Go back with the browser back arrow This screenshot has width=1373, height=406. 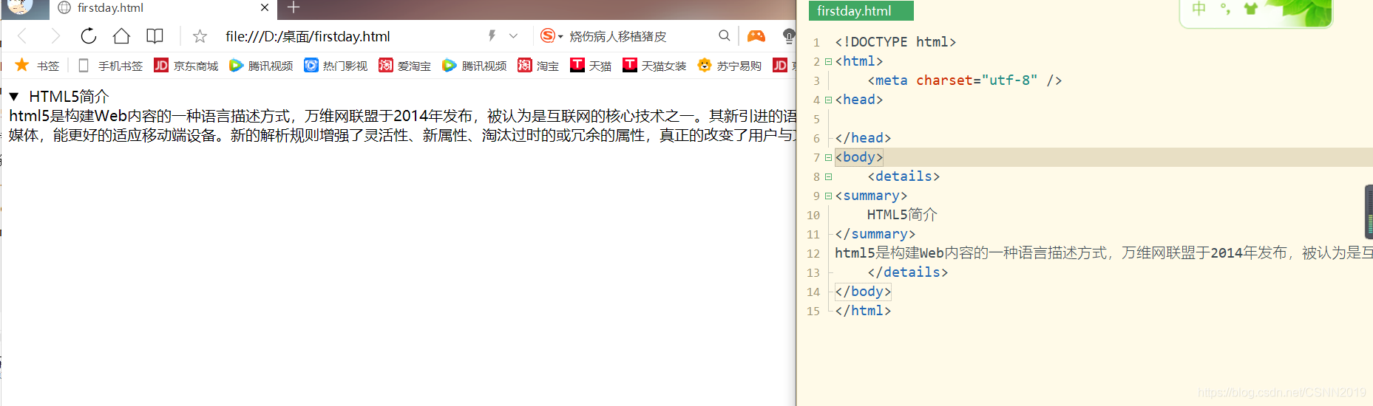point(22,36)
